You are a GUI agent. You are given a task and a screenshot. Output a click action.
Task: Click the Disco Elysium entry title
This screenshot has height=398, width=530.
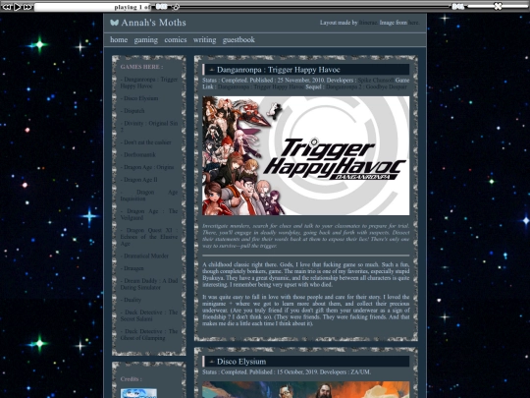[241, 362]
